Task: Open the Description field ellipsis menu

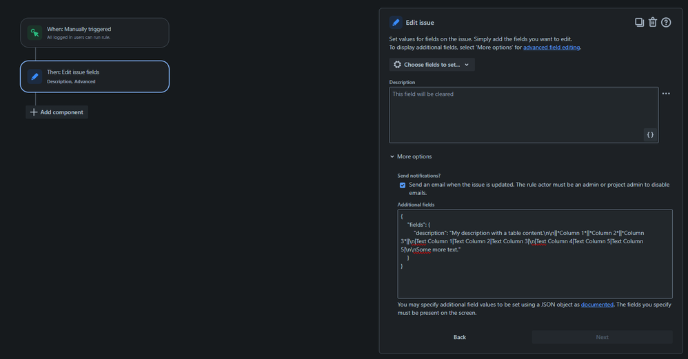Action: (x=666, y=94)
